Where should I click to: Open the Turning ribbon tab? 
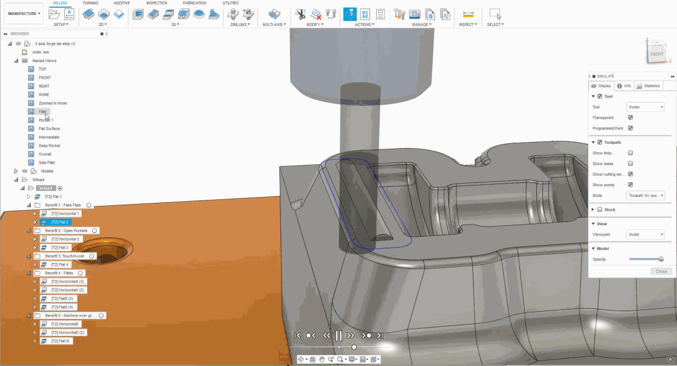[90, 3]
